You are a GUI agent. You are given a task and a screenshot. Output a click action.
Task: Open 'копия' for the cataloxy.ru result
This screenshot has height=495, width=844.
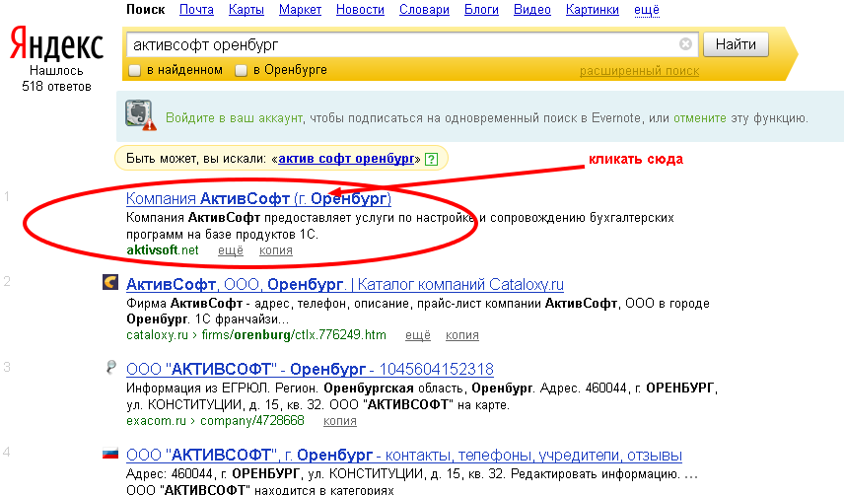pos(461,335)
